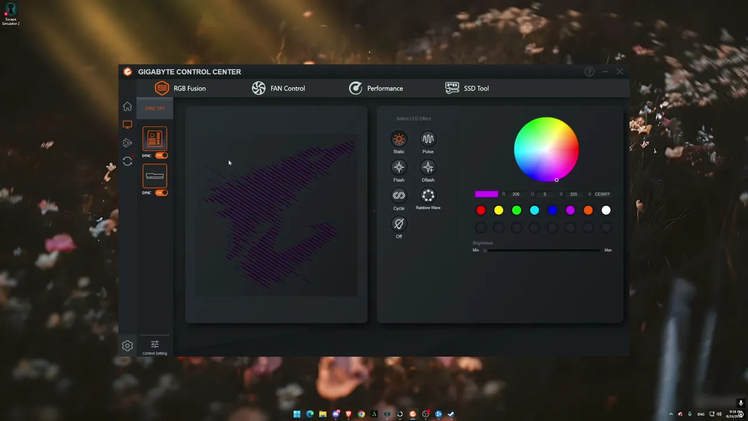Click the current purple color preview
Image resolution: width=748 pixels, height=421 pixels.
486,194
